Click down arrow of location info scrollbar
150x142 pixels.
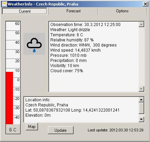[x=141, y=119]
